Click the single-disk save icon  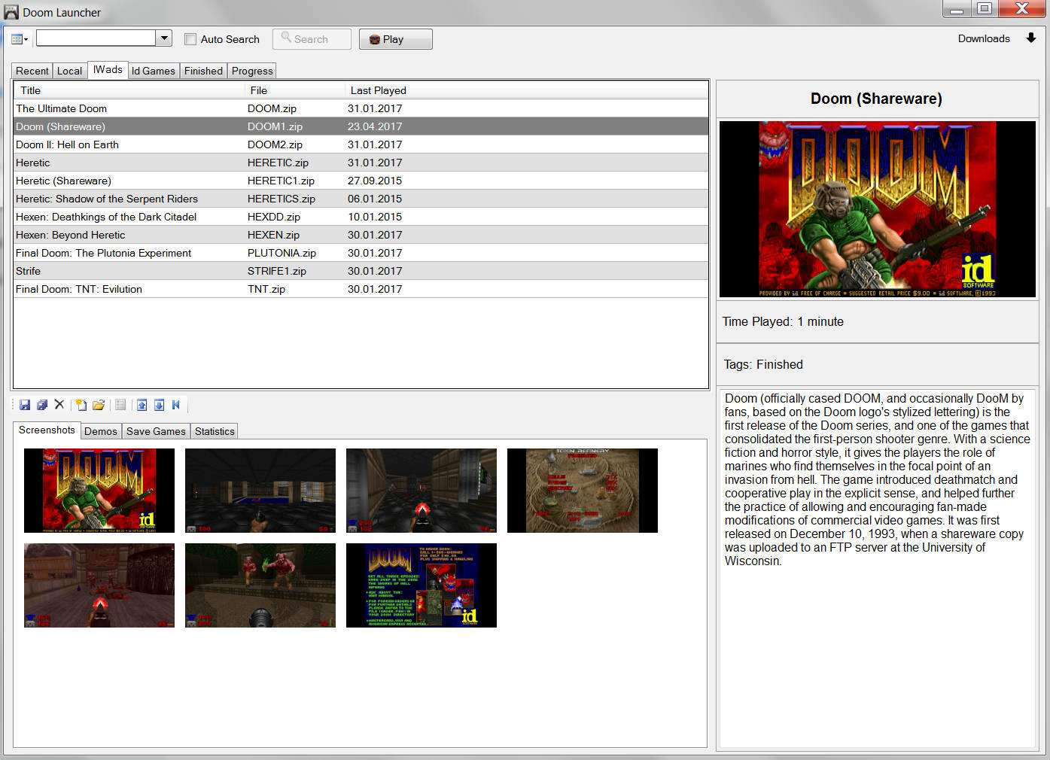[25, 405]
